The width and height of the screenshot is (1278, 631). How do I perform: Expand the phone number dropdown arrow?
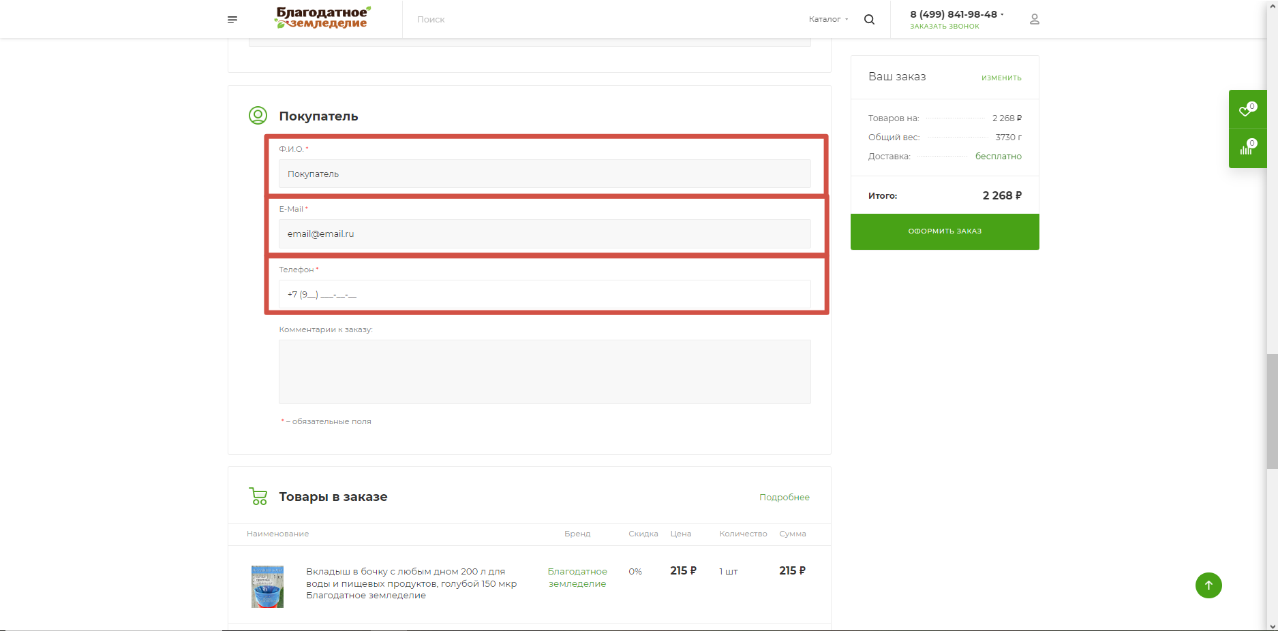click(1002, 14)
